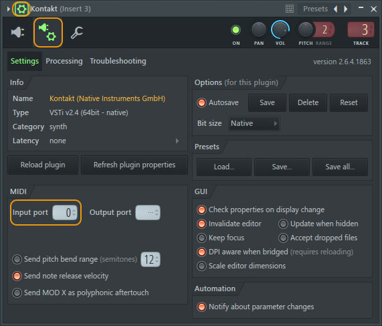Open the preset grid browser icon
The width and height of the screenshot is (382, 326).
tap(290, 9)
